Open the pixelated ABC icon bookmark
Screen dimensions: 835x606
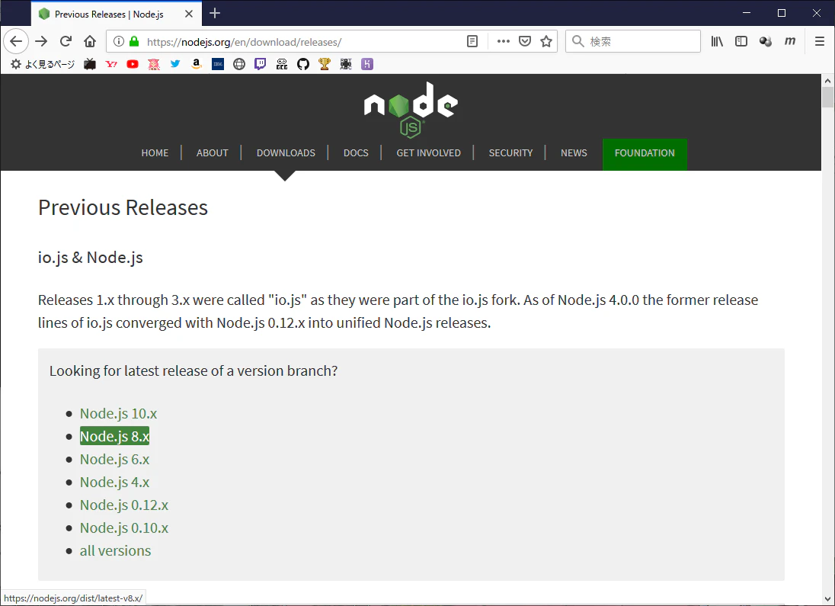346,64
